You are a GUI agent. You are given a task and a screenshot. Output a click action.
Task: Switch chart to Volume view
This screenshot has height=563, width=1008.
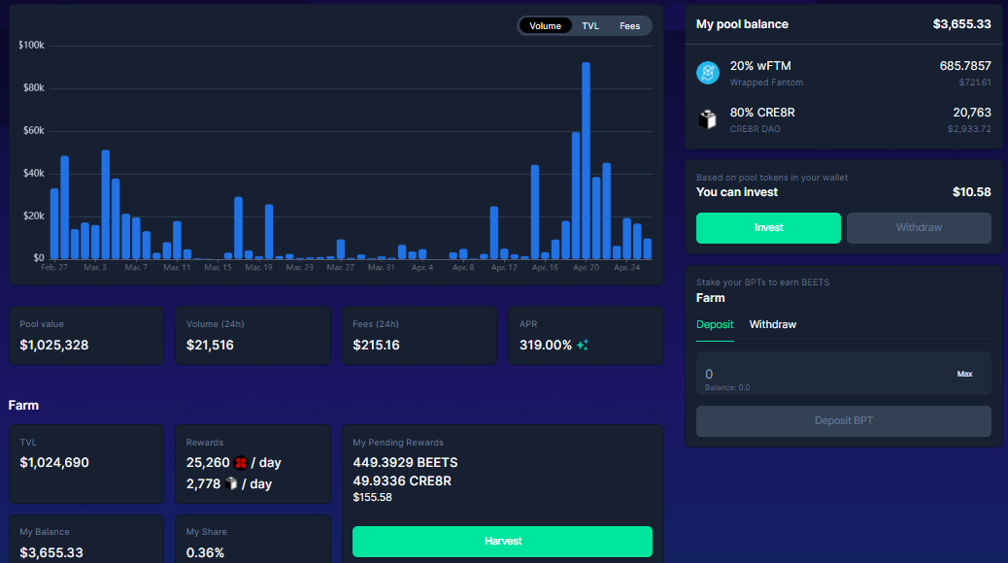click(545, 25)
